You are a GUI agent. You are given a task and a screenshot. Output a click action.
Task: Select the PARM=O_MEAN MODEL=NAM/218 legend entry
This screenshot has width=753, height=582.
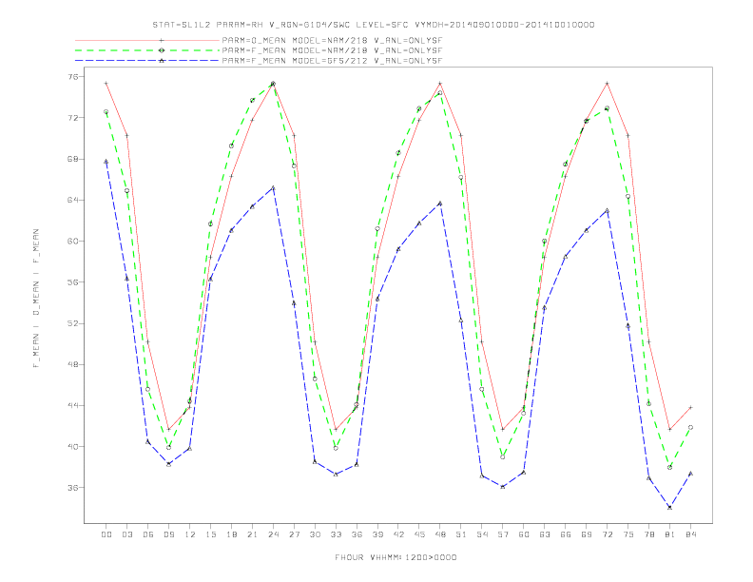332,41
